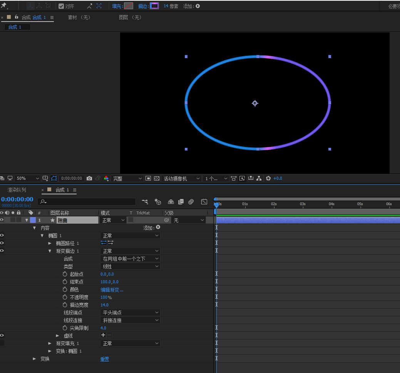The image size is (400, 373).
Task: Open the 渐变描边 合成 order dropdown
Action: [x=131, y=259]
